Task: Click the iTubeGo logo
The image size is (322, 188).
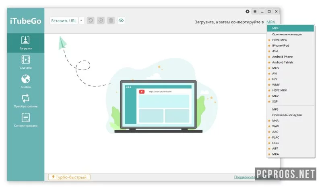Action: pos(26,21)
